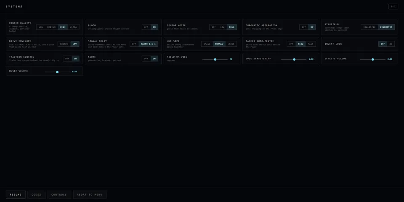Click the STARFIELD label

332,24
